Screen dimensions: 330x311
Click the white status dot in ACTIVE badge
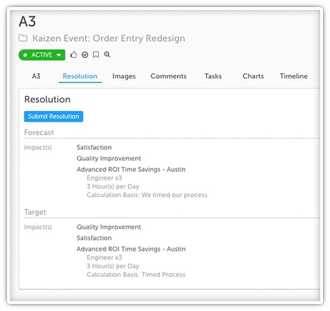point(25,55)
